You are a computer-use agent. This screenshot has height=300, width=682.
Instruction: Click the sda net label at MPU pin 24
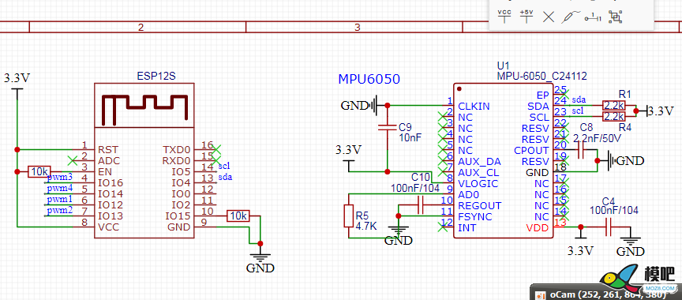(579, 99)
